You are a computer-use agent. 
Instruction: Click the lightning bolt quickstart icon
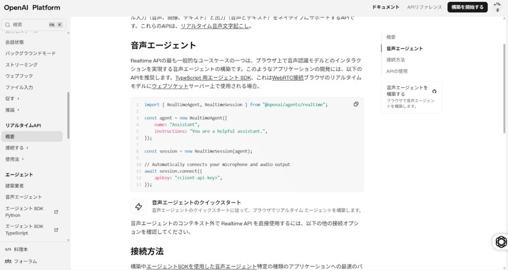pyautogui.click(x=138, y=207)
